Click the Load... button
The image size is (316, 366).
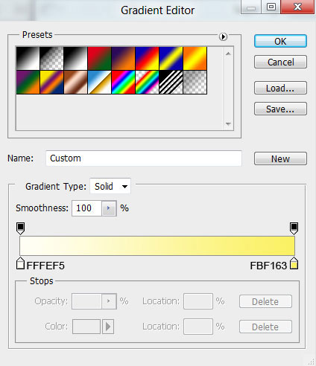[x=280, y=88]
